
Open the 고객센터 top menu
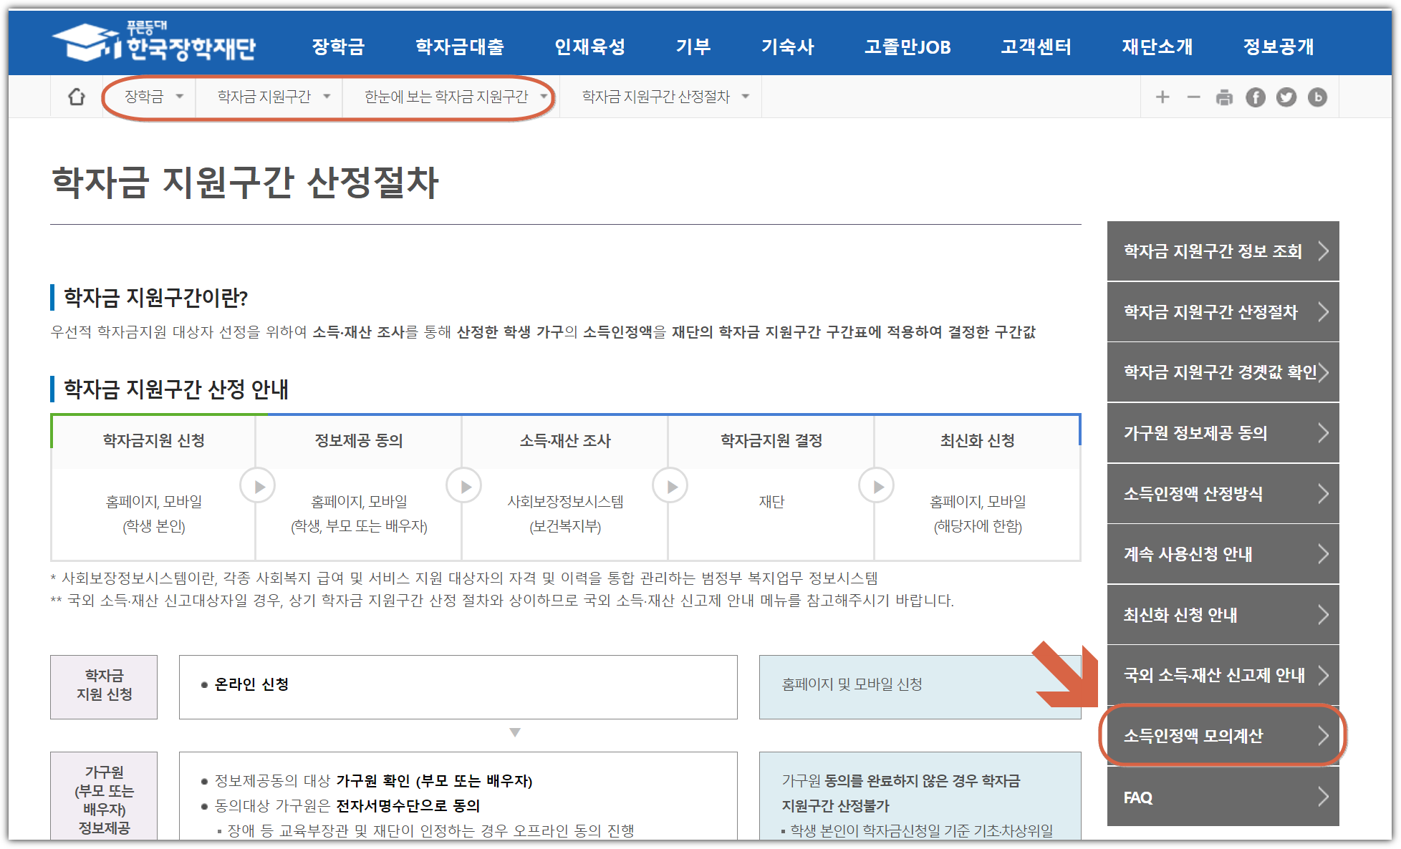(x=1036, y=47)
